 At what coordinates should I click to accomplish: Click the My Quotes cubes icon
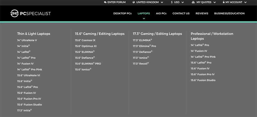(x=194, y=2)
